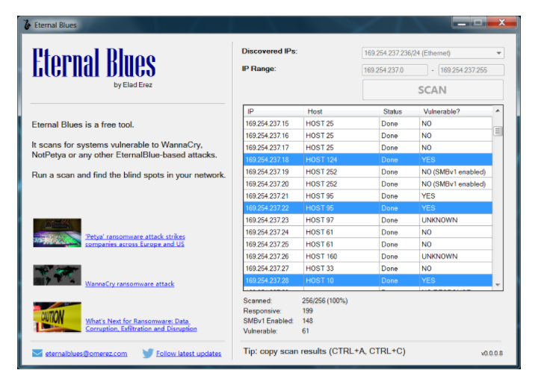This screenshot has width=547, height=373.
Task: Click the SMBv1 Enabled count 148
Action: click(307, 321)
